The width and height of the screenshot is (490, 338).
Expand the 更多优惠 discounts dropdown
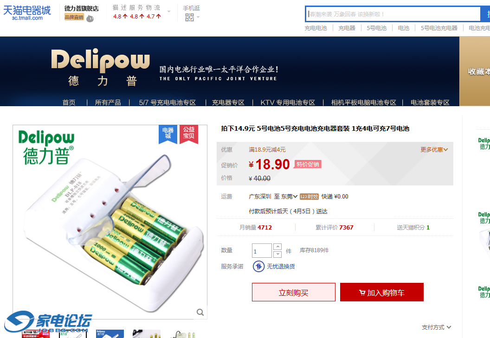pyautogui.click(x=434, y=150)
